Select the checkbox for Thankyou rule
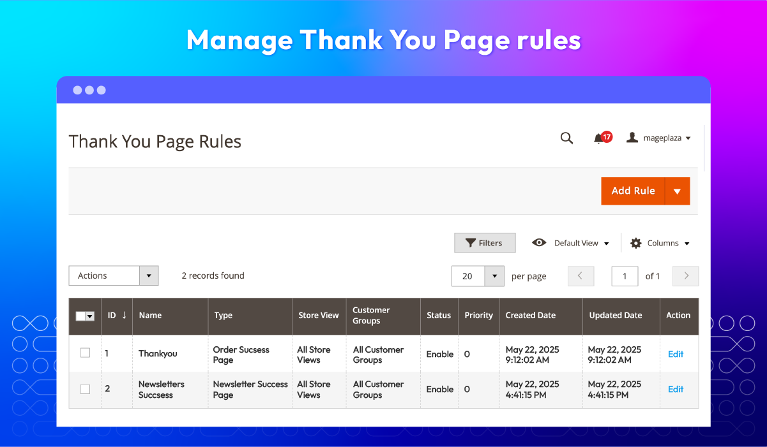The width and height of the screenshot is (767, 447). pyautogui.click(x=85, y=353)
